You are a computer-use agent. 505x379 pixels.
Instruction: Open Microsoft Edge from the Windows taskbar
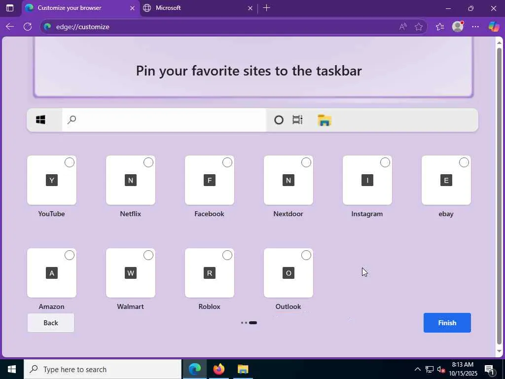194,369
